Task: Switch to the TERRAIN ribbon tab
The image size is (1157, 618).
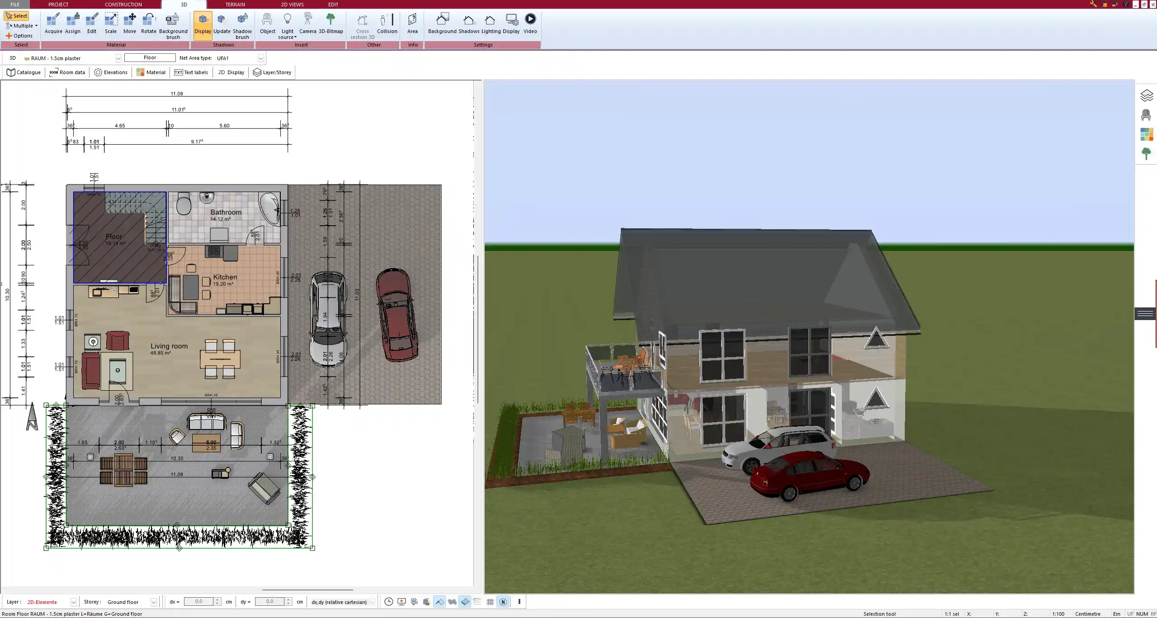Action: (235, 5)
